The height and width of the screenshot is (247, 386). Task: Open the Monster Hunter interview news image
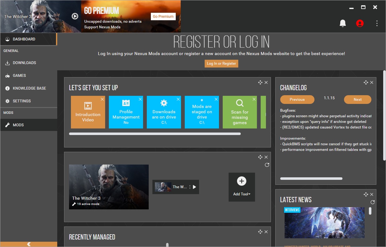click(324, 223)
